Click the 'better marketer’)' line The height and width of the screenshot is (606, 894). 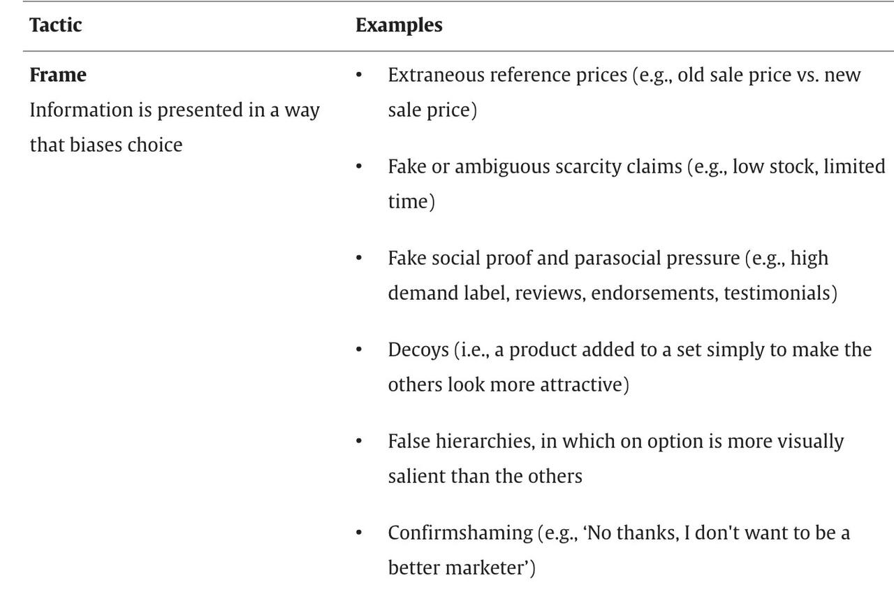pyautogui.click(x=462, y=568)
